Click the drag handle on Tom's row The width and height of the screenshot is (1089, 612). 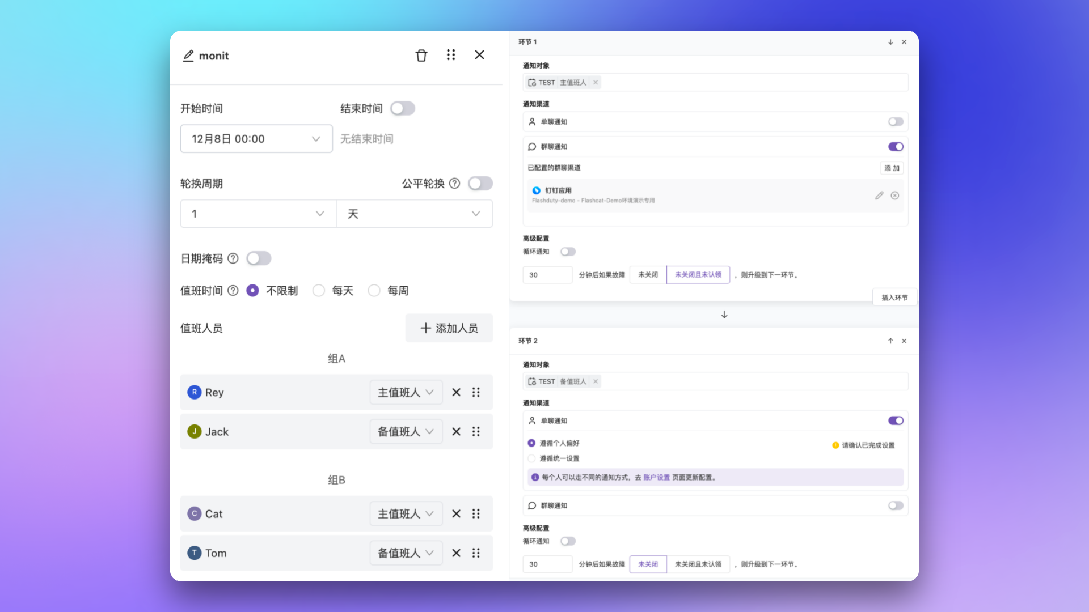click(x=476, y=553)
